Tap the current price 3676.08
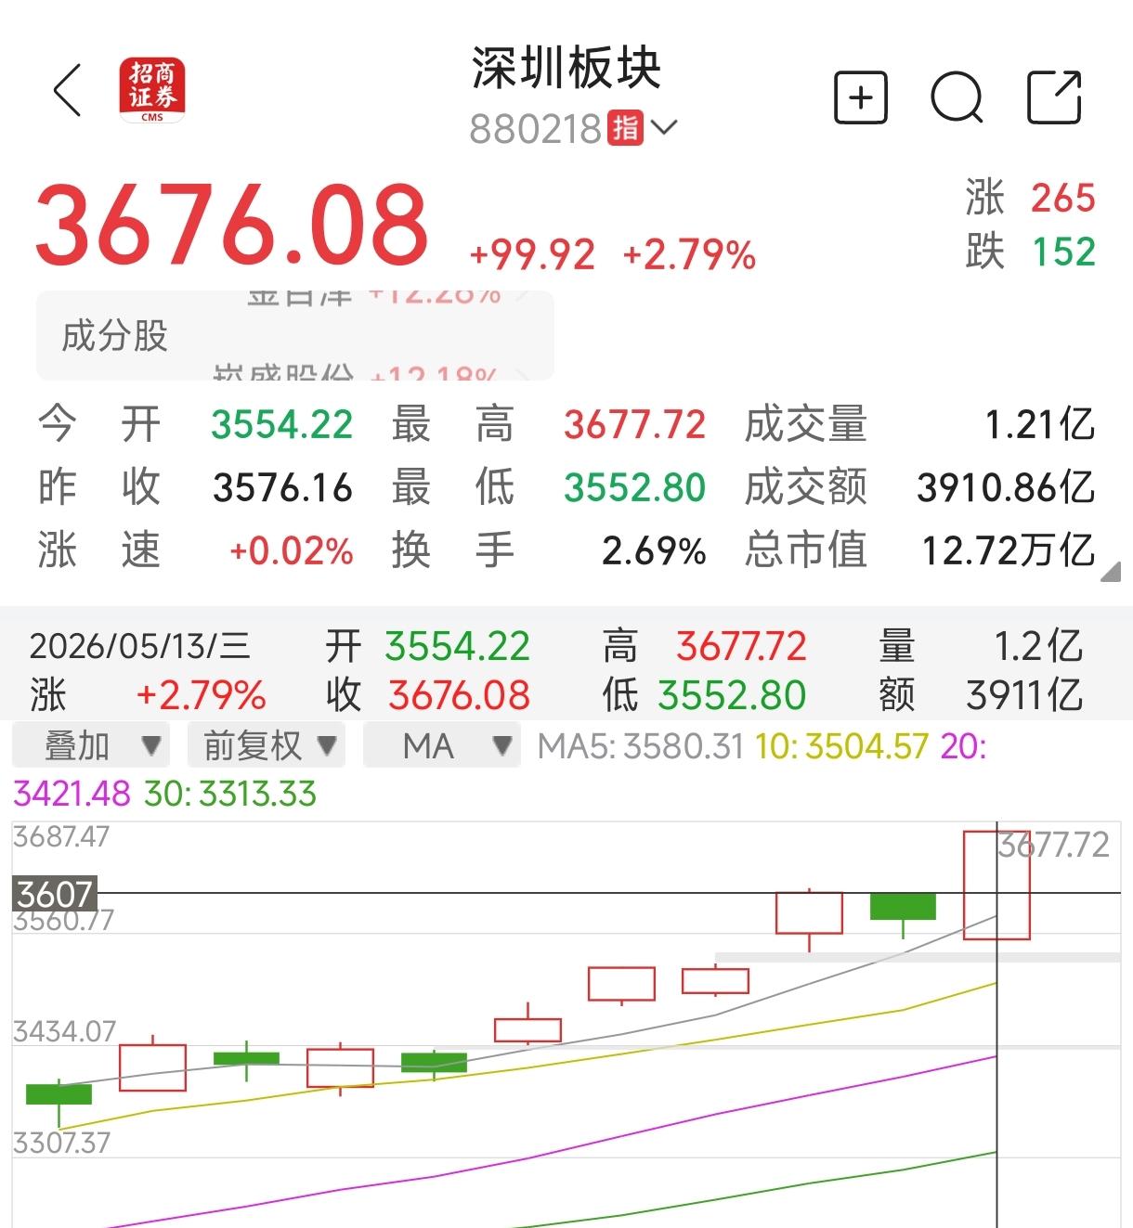The width and height of the screenshot is (1133, 1228). coord(231,223)
